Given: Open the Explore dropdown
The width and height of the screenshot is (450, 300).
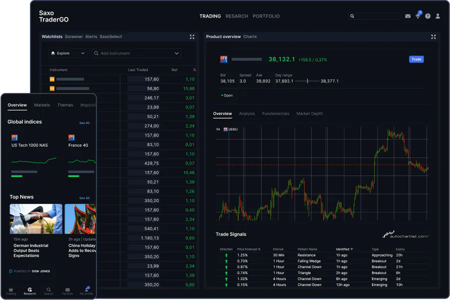Looking at the screenshot, I should pyautogui.click(x=68, y=53).
